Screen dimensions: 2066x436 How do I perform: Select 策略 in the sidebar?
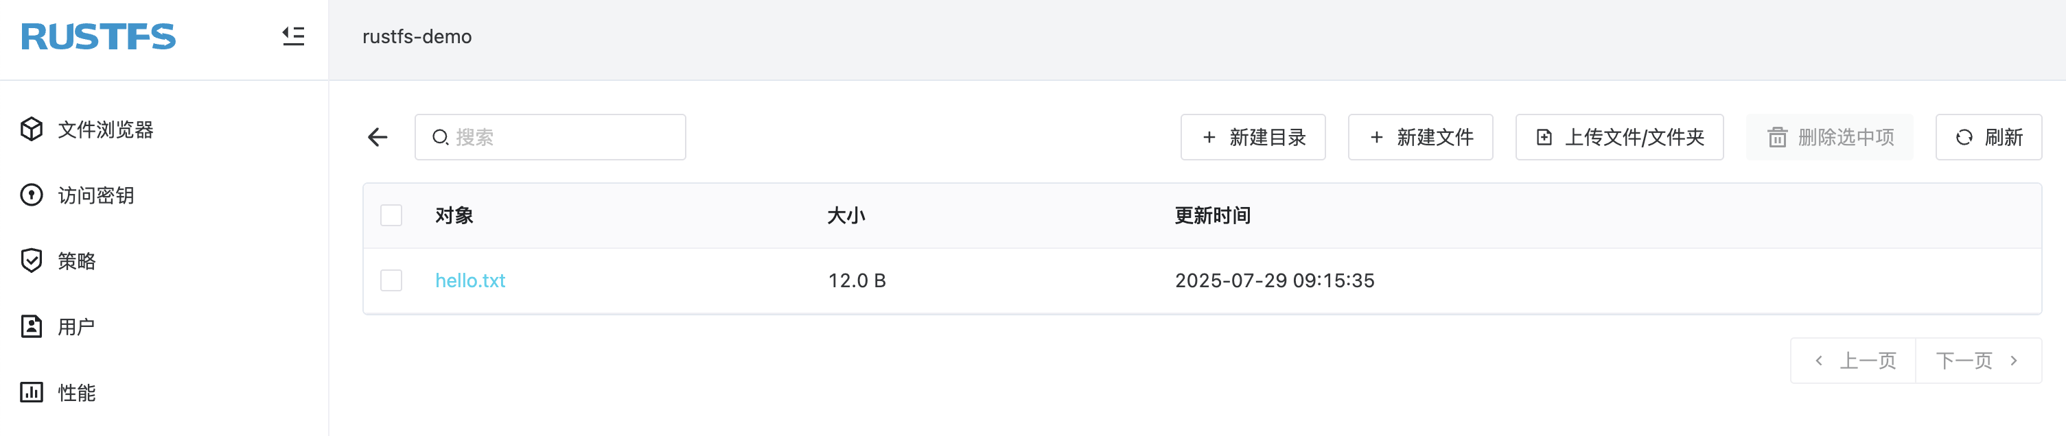click(x=77, y=261)
